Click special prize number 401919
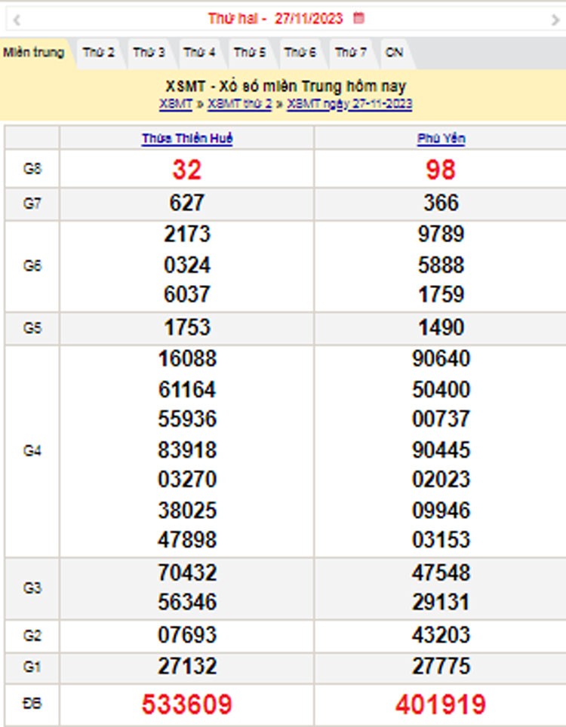 [441, 704]
